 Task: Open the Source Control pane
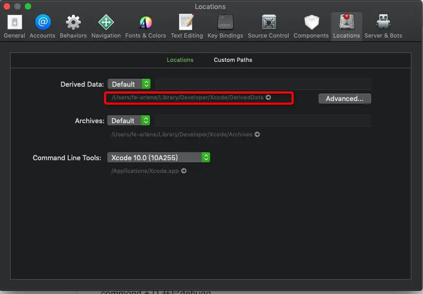pyautogui.click(x=268, y=26)
